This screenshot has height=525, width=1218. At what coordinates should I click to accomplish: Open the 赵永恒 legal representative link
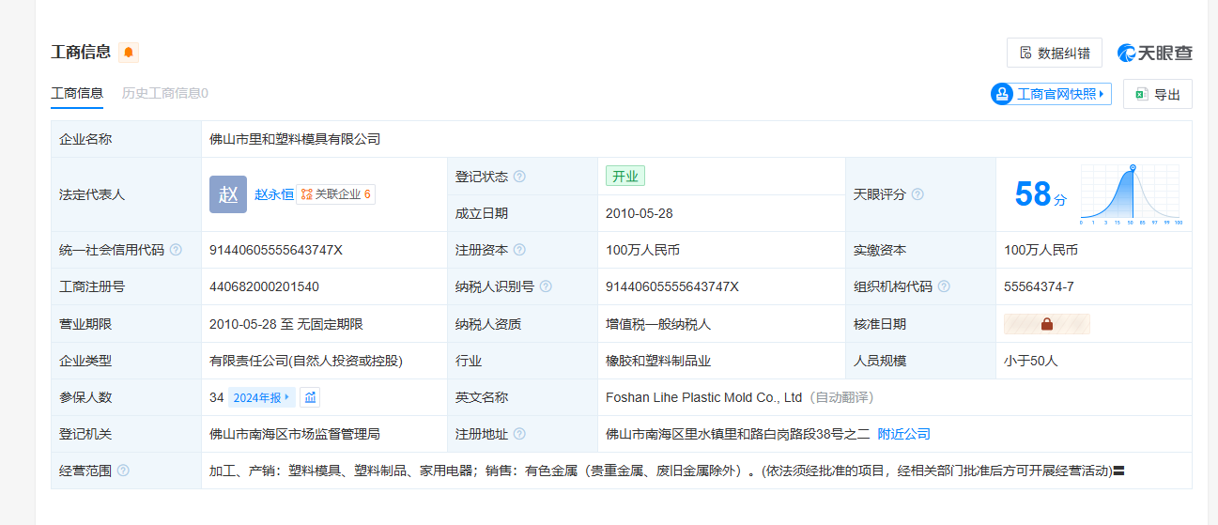click(273, 194)
